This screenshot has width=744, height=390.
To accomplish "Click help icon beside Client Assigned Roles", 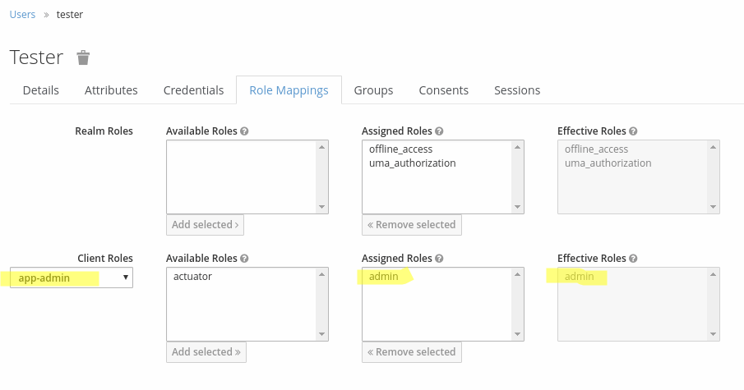I will [440, 259].
